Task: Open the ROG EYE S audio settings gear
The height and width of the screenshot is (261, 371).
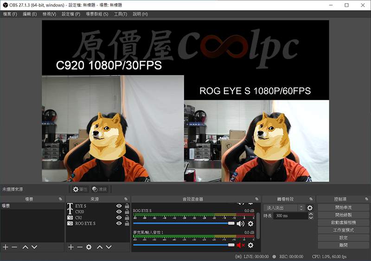Action: pyautogui.click(x=250, y=223)
